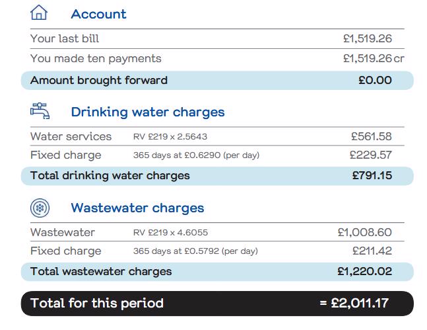427x330 pixels.
Task: Click the £1,008.60 wastewater amount
Action: coord(364,233)
